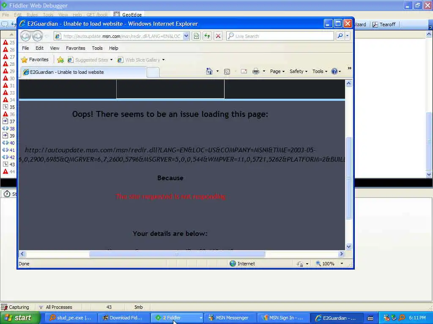Select the E2Guardian - Unable to load website tab

click(84, 72)
